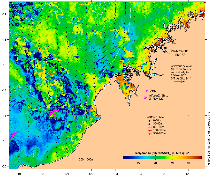Click the '150-300m' depth label
The width and height of the screenshot is (212, 176).
coord(159,130)
